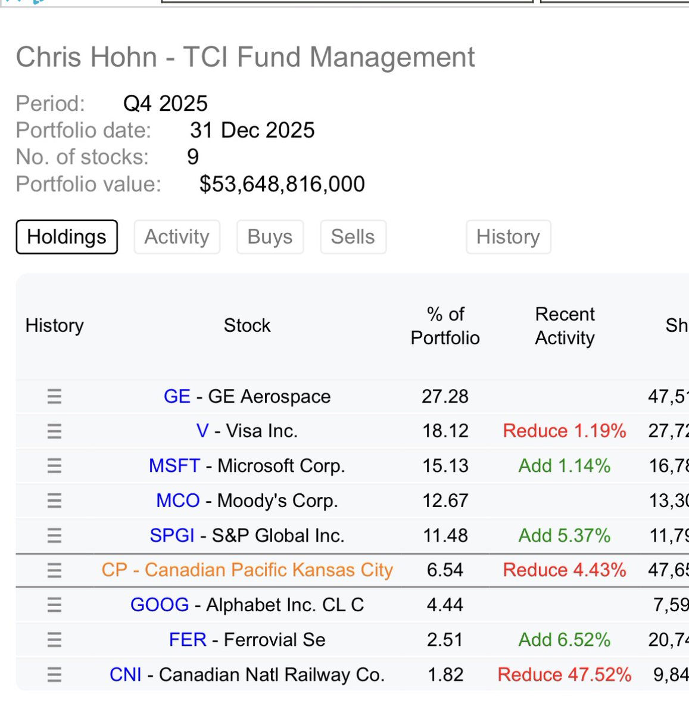Open history icon for Alphabet Inc. row
The image size is (689, 715).
(x=54, y=605)
